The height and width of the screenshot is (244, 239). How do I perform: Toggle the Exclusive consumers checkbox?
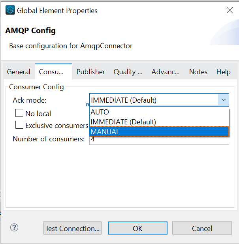19,125
